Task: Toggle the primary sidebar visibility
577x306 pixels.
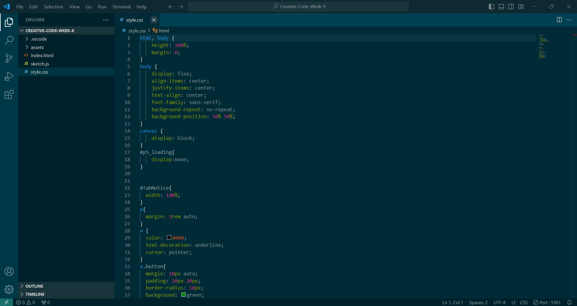Action: tap(491, 6)
